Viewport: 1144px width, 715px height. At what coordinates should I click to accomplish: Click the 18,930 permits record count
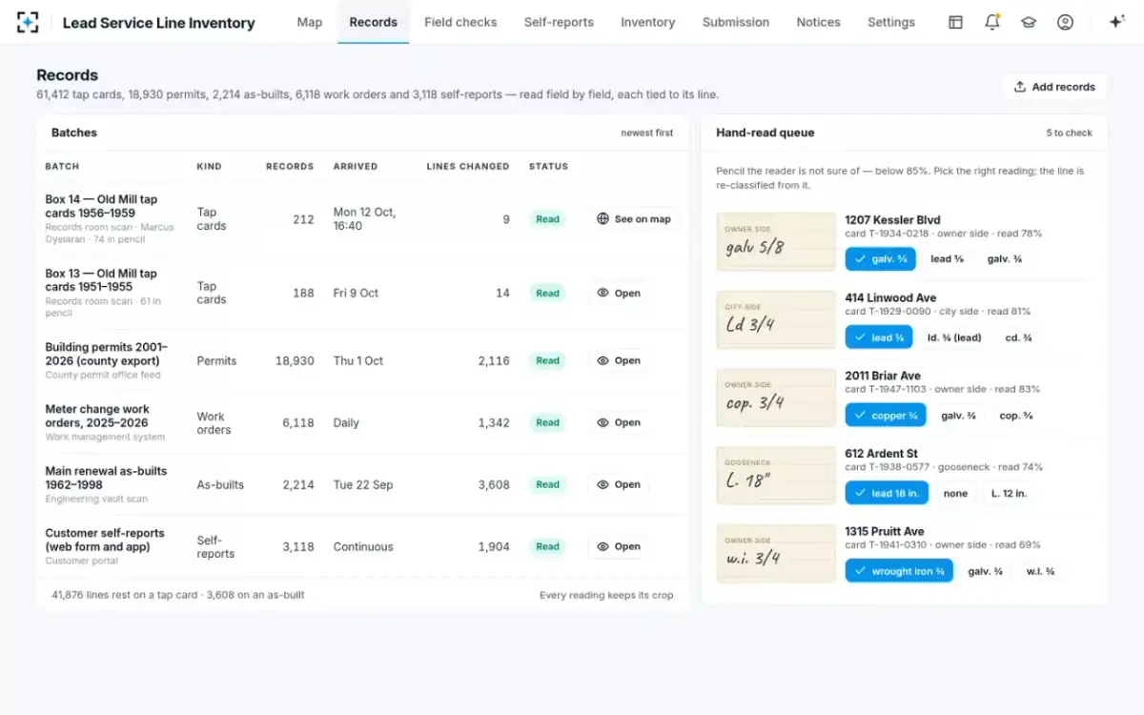(295, 361)
